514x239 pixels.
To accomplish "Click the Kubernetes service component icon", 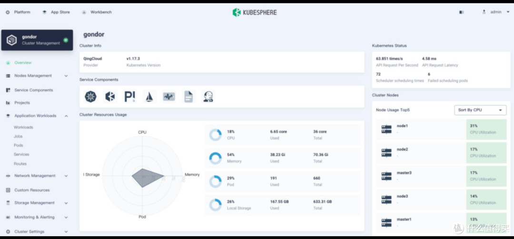I will pos(91,96).
